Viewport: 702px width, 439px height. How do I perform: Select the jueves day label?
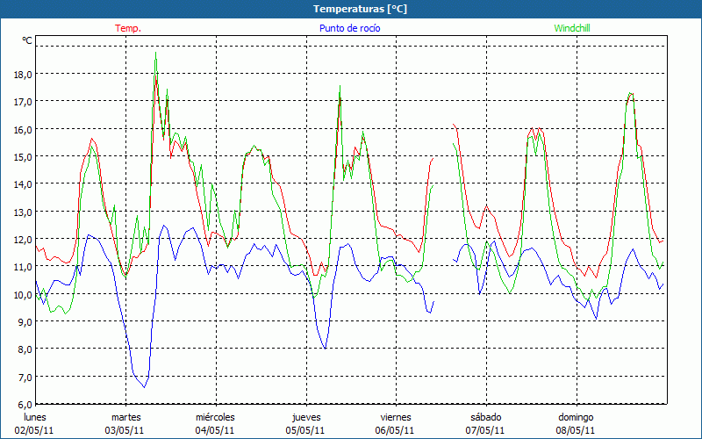[305, 416]
